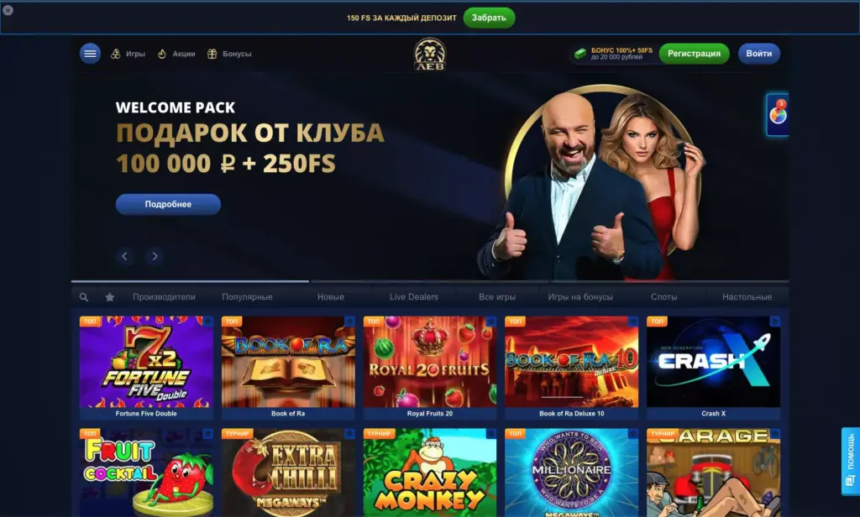Expand the Производители providers list
The height and width of the screenshot is (517, 860).
pyautogui.click(x=164, y=297)
